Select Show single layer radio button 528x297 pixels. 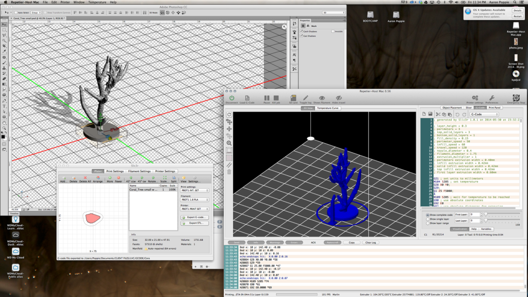[x=427, y=219]
